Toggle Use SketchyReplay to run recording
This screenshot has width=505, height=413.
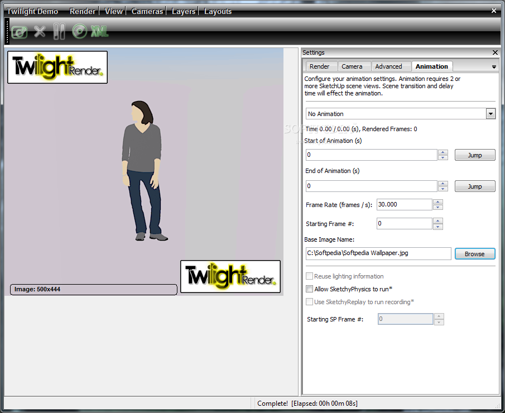tap(309, 302)
